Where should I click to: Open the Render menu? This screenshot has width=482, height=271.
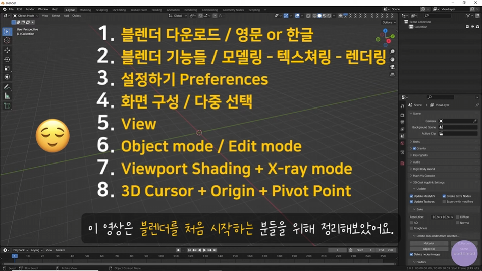pyautogui.click(x=30, y=9)
